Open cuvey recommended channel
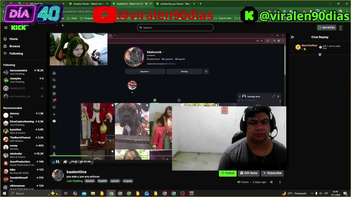351x197 pixels. click(x=23, y=147)
